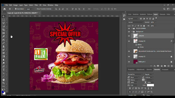Apply Faux Bold in the Character panel
Image resolution: width=175 pixels, height=98 pixels.
pos(130,88)
